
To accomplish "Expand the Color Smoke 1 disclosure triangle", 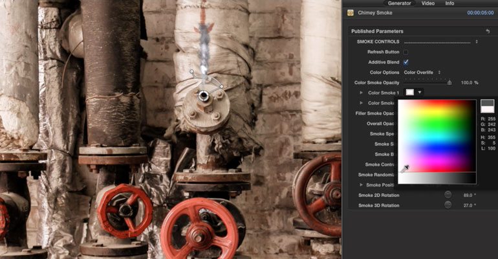I will pyautogui.click(x=361, y=93).
